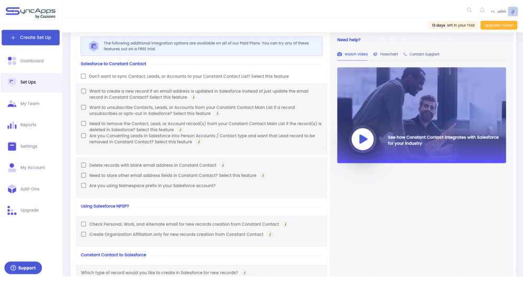Click the My Account person icon
Viewport: 523px width, 283px height.
pyautogui.click(x=12, y=168)
